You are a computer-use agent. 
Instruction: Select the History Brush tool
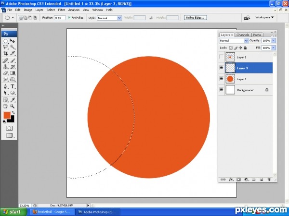pyautogui.click(x=13, y=67)
